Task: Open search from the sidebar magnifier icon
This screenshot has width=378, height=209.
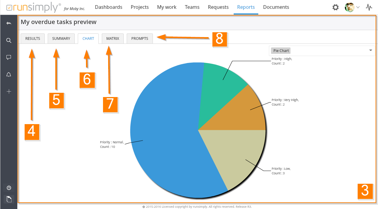Action: [9, 40]
